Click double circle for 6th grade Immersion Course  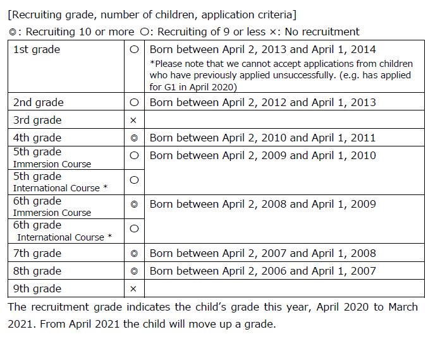(134, 205)
